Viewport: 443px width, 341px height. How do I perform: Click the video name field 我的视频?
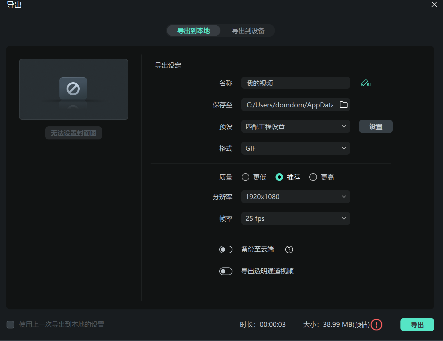tap(295, 83)
